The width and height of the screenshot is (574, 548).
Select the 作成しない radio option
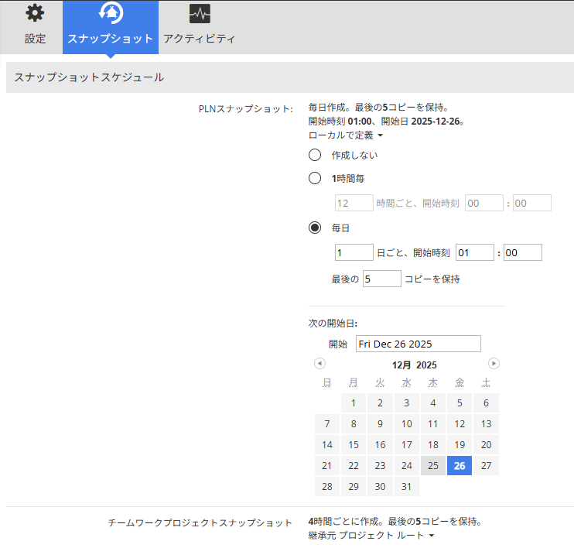[x=315, y=155]
